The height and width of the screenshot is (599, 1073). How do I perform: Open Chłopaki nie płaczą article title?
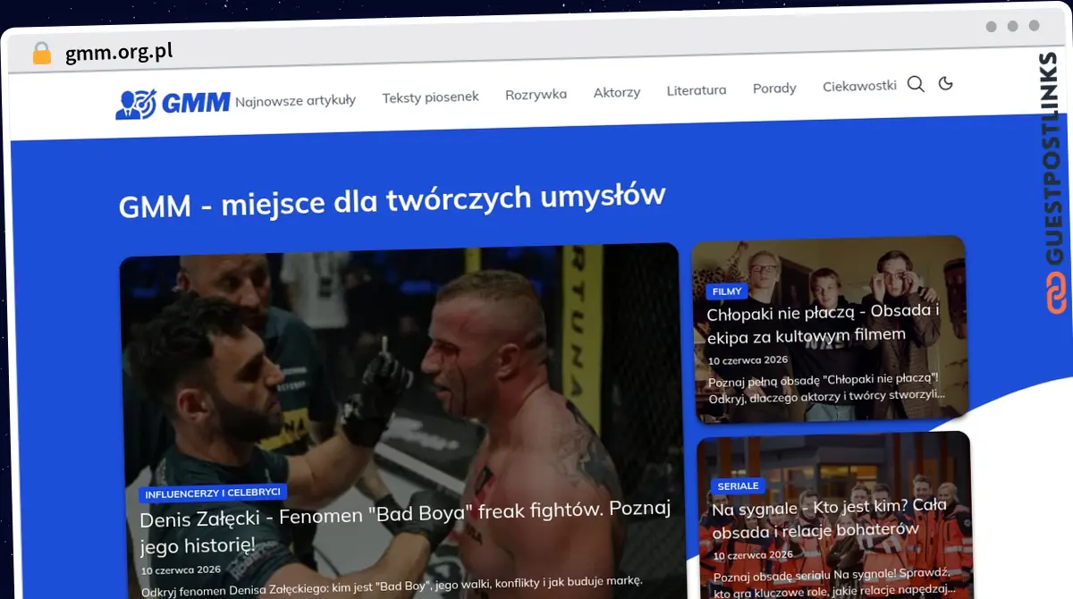point(823,324)
